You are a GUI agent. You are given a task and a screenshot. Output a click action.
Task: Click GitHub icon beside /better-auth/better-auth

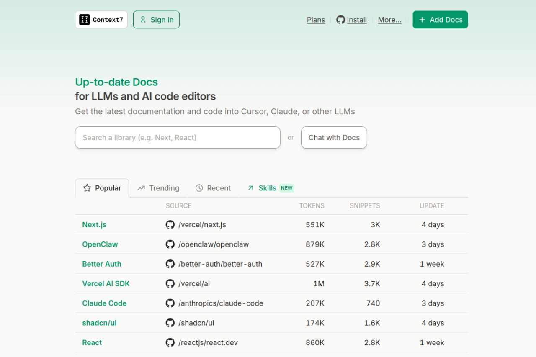170,264
